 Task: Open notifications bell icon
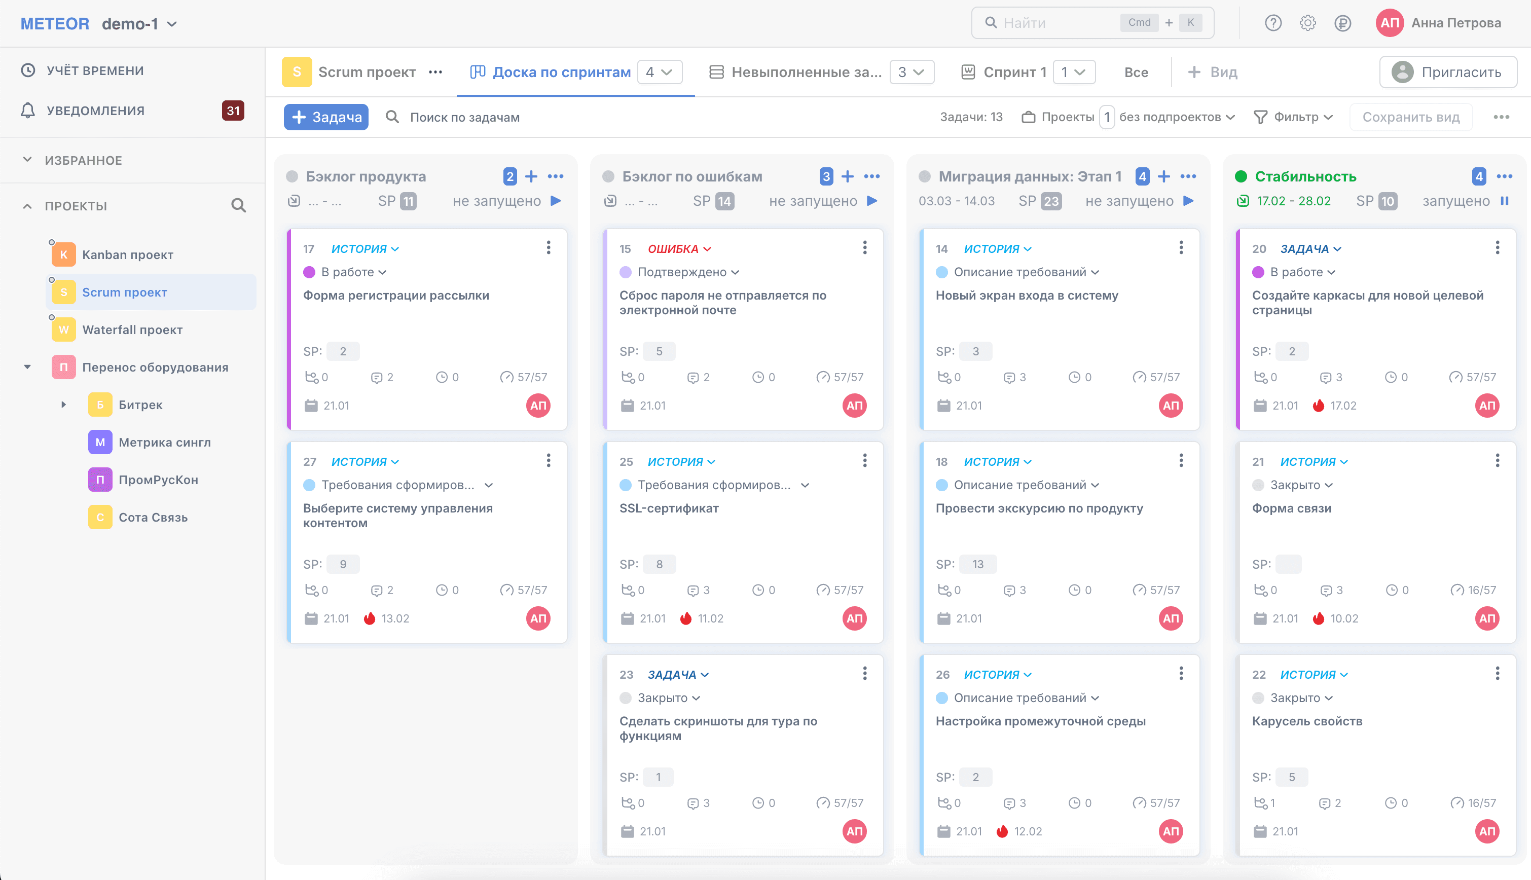28,110
